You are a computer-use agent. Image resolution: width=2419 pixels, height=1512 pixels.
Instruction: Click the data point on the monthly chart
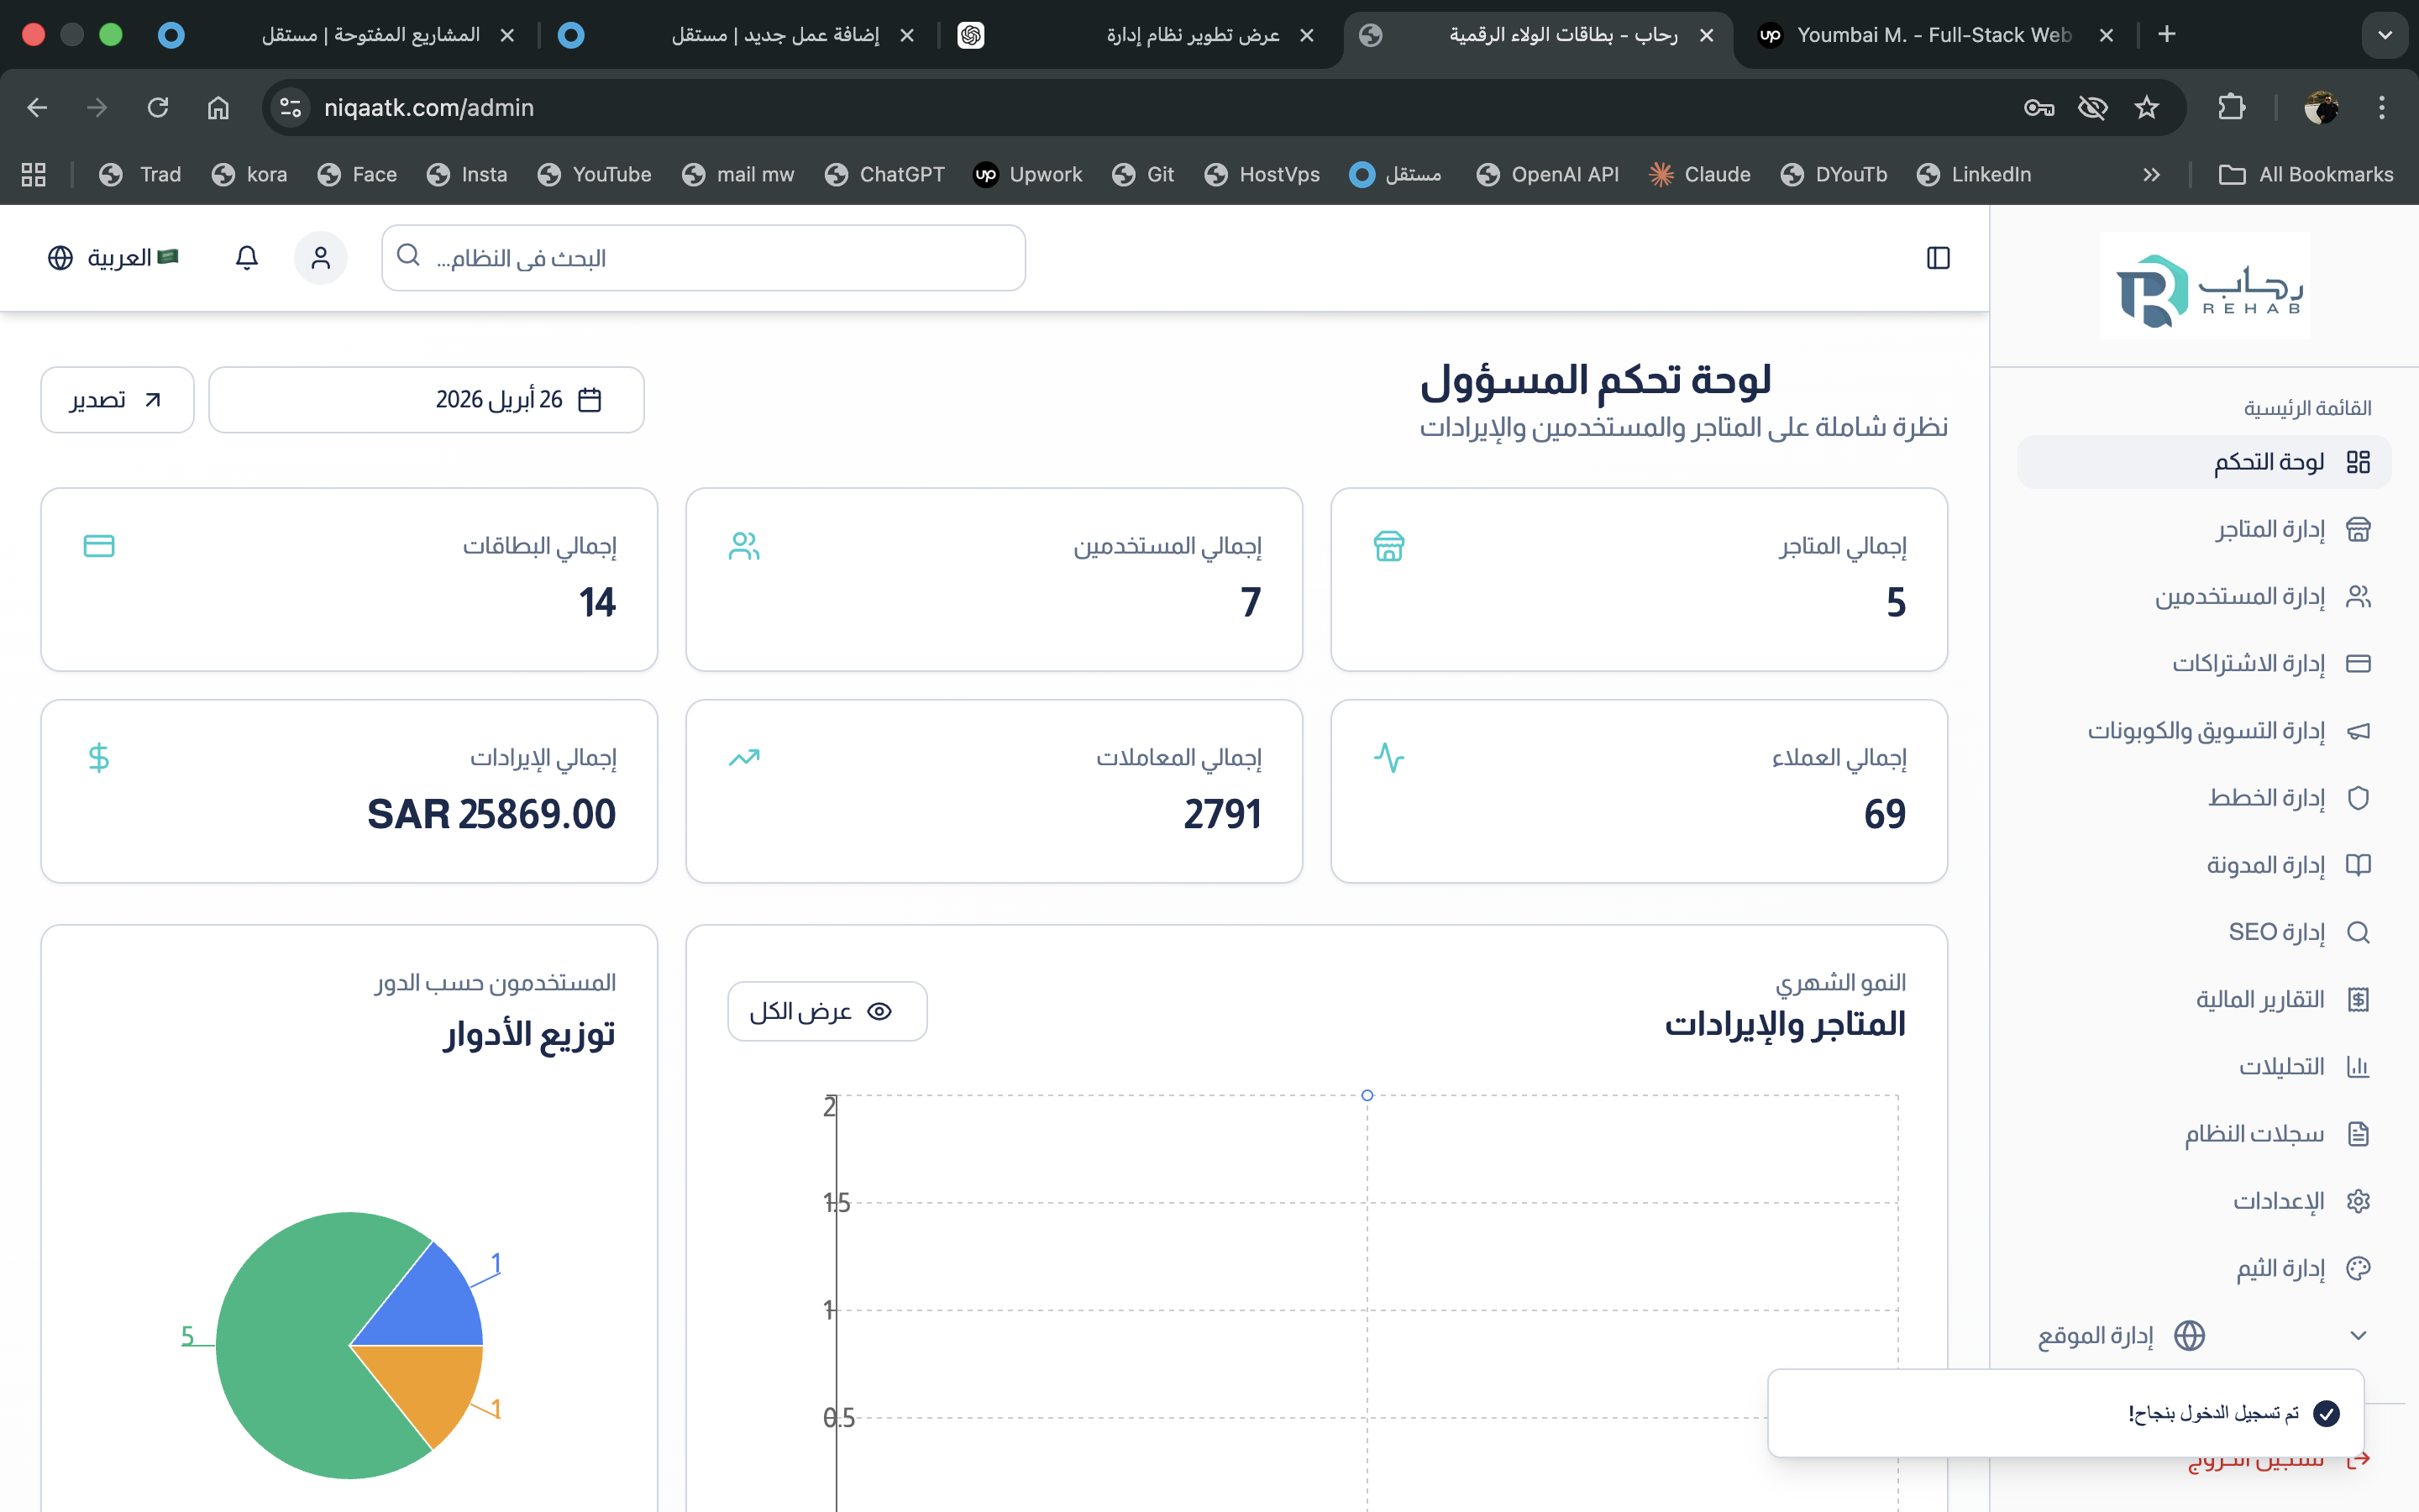pos(1367,1095)
